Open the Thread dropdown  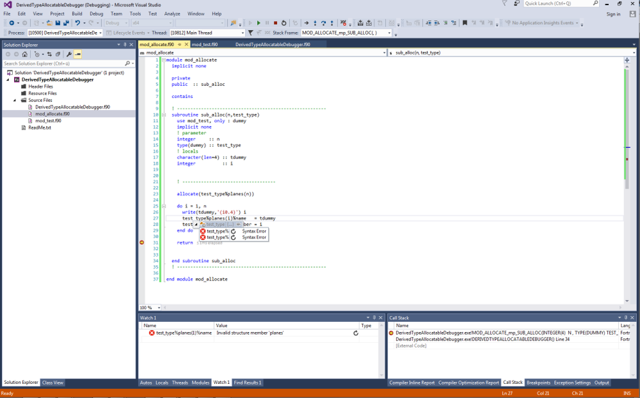pyautogui.click(x=242, y=33)
